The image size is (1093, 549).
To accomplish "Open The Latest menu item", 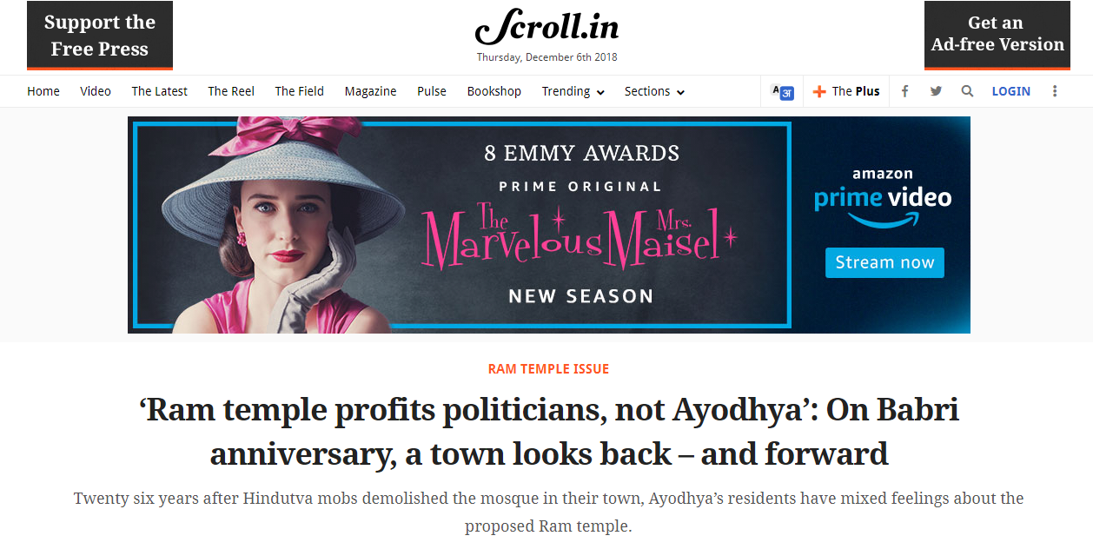I will coord(159,91).
